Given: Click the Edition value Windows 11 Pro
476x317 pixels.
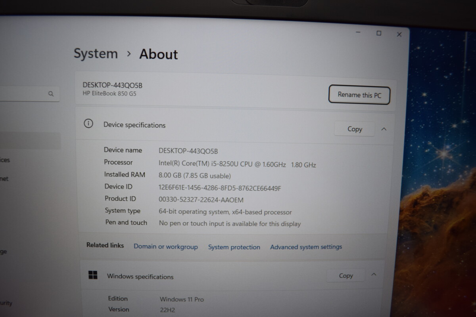Looking at the screenshot, I should coord(182,299).
